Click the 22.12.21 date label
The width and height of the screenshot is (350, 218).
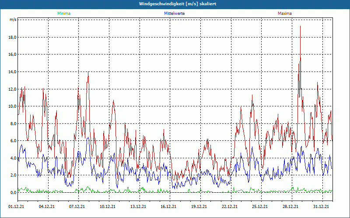tap(230, 207)
